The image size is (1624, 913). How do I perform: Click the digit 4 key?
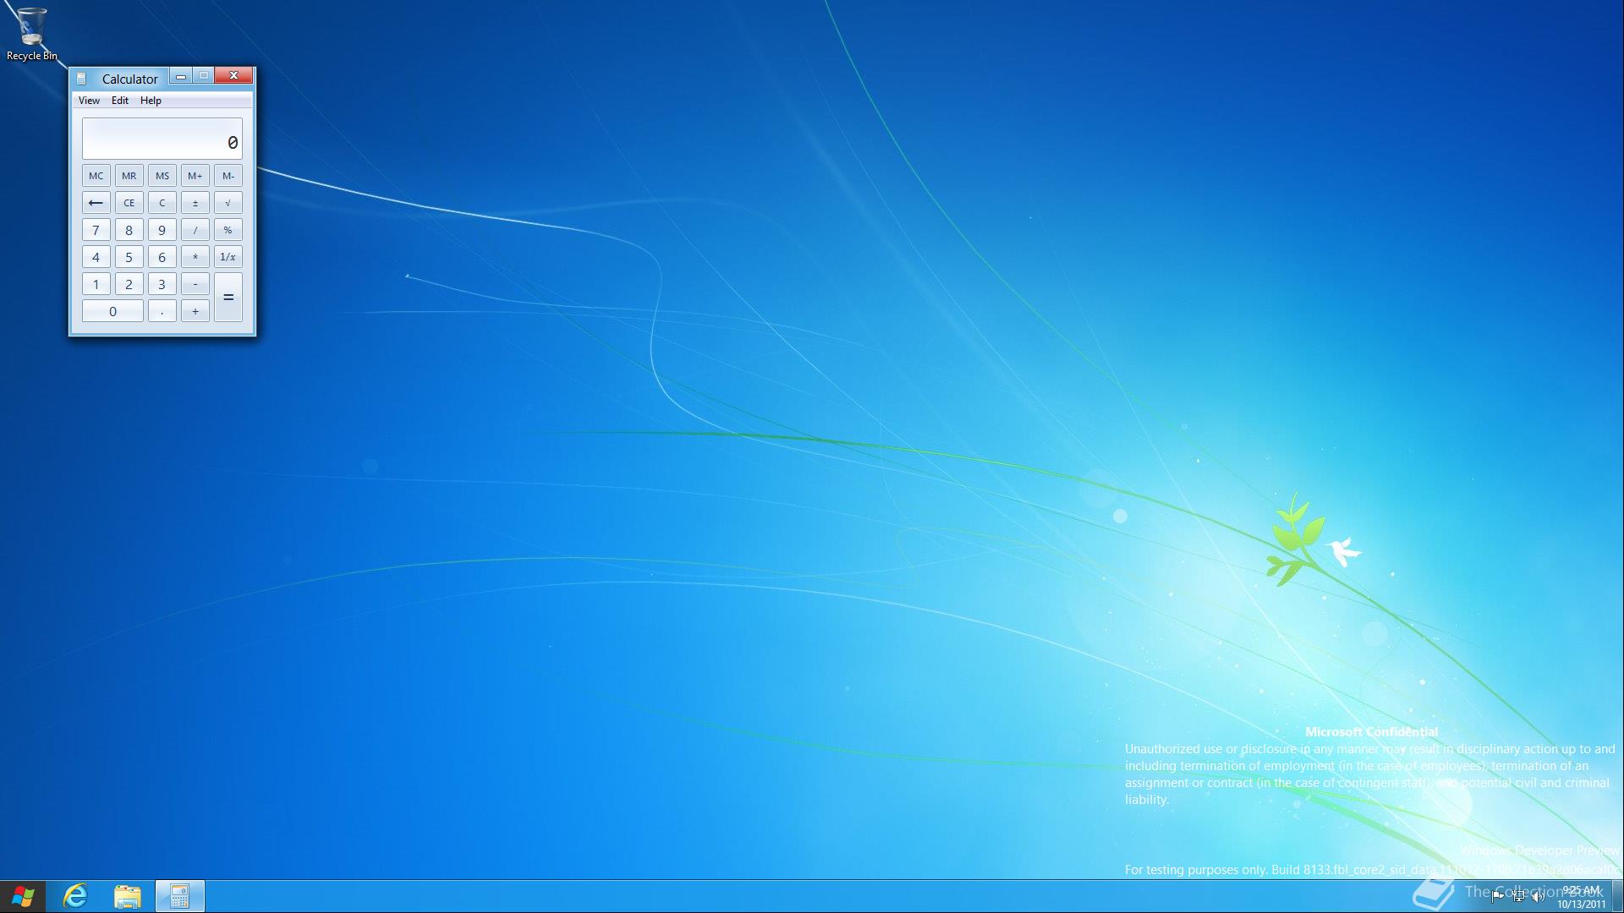pyautogui.click(x=96, y=257)
